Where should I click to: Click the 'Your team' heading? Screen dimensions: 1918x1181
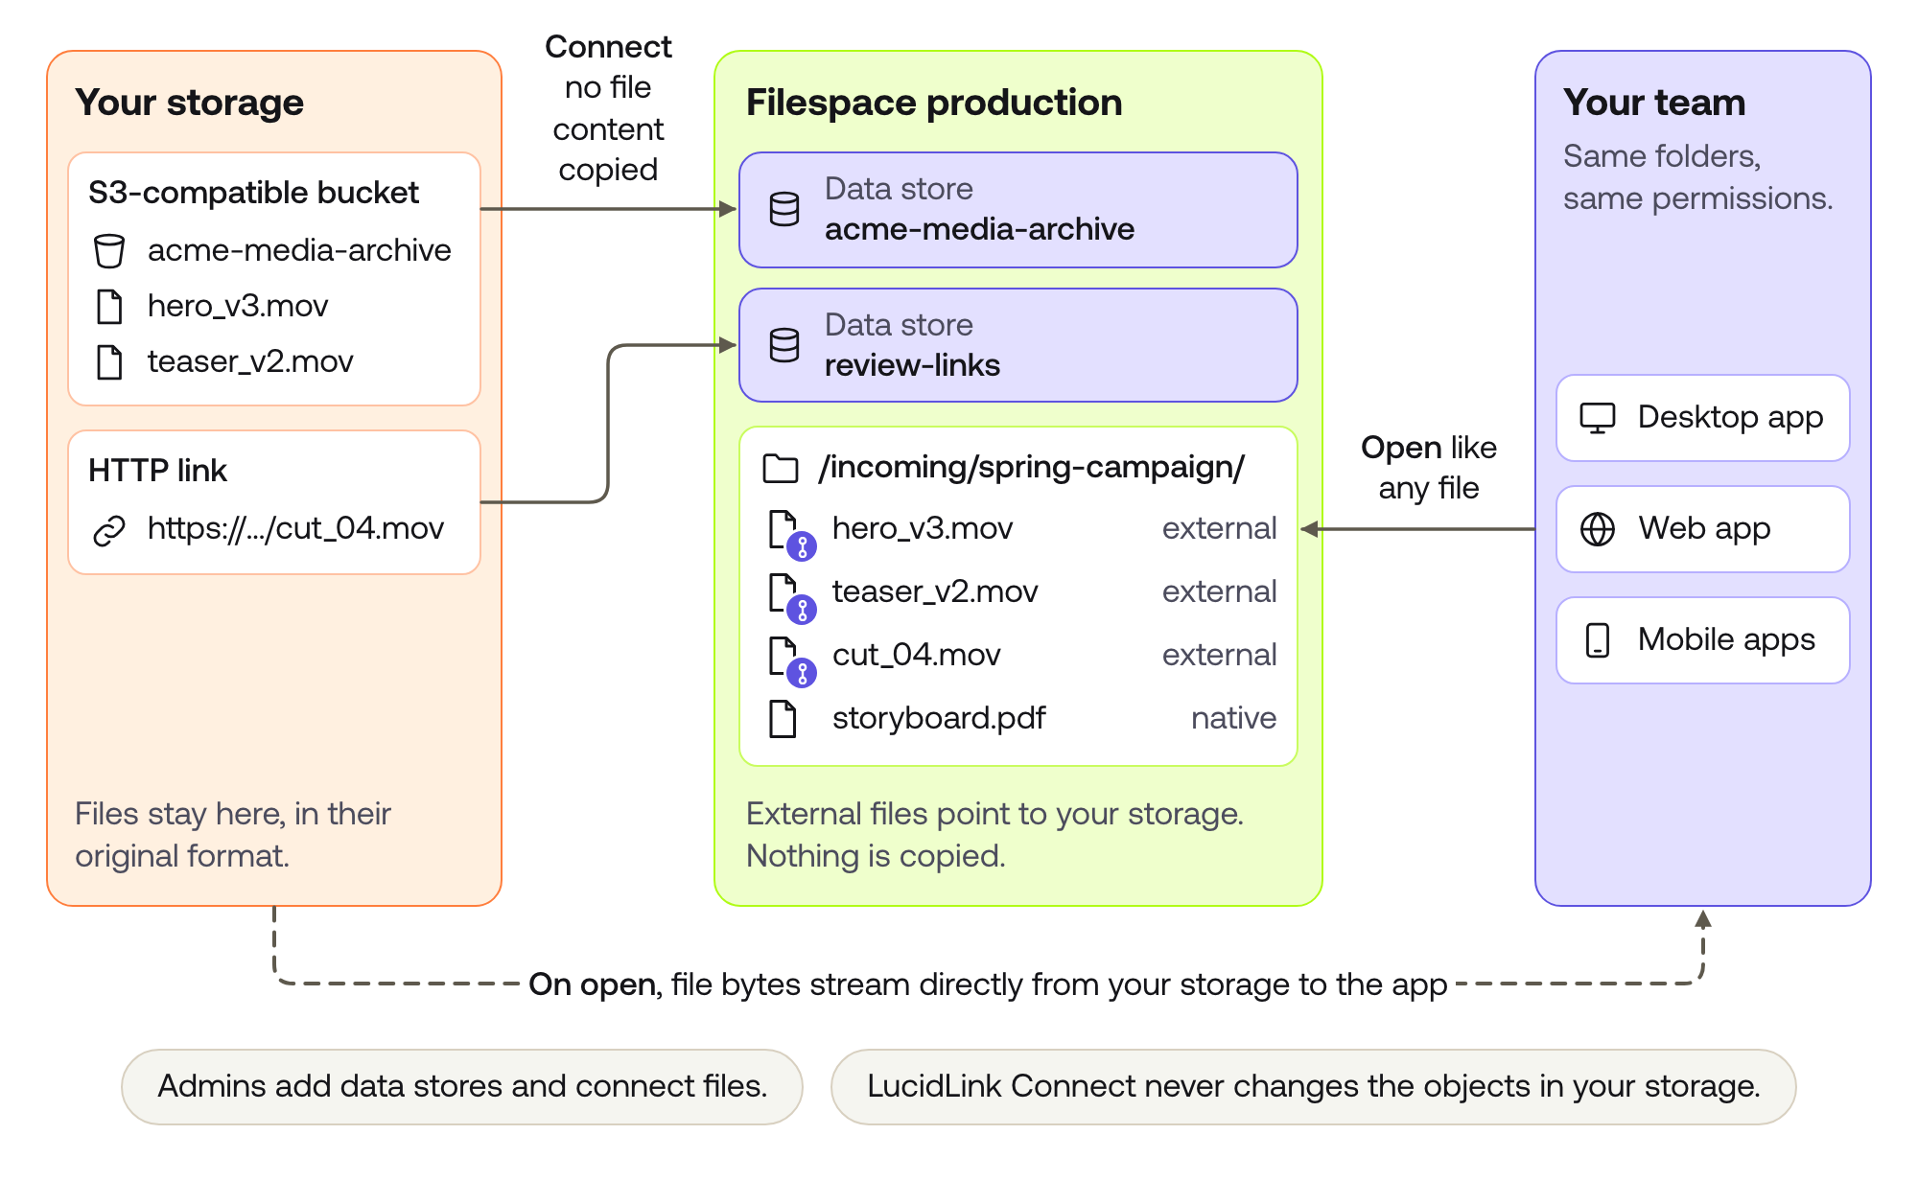coord(1654,103)
